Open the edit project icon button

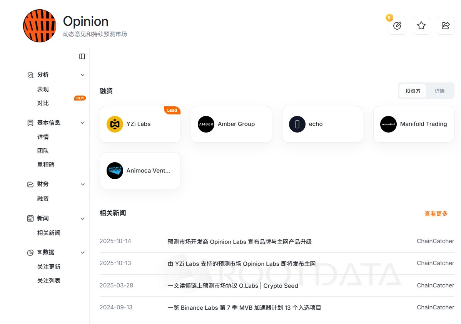(x=397, y=26)
